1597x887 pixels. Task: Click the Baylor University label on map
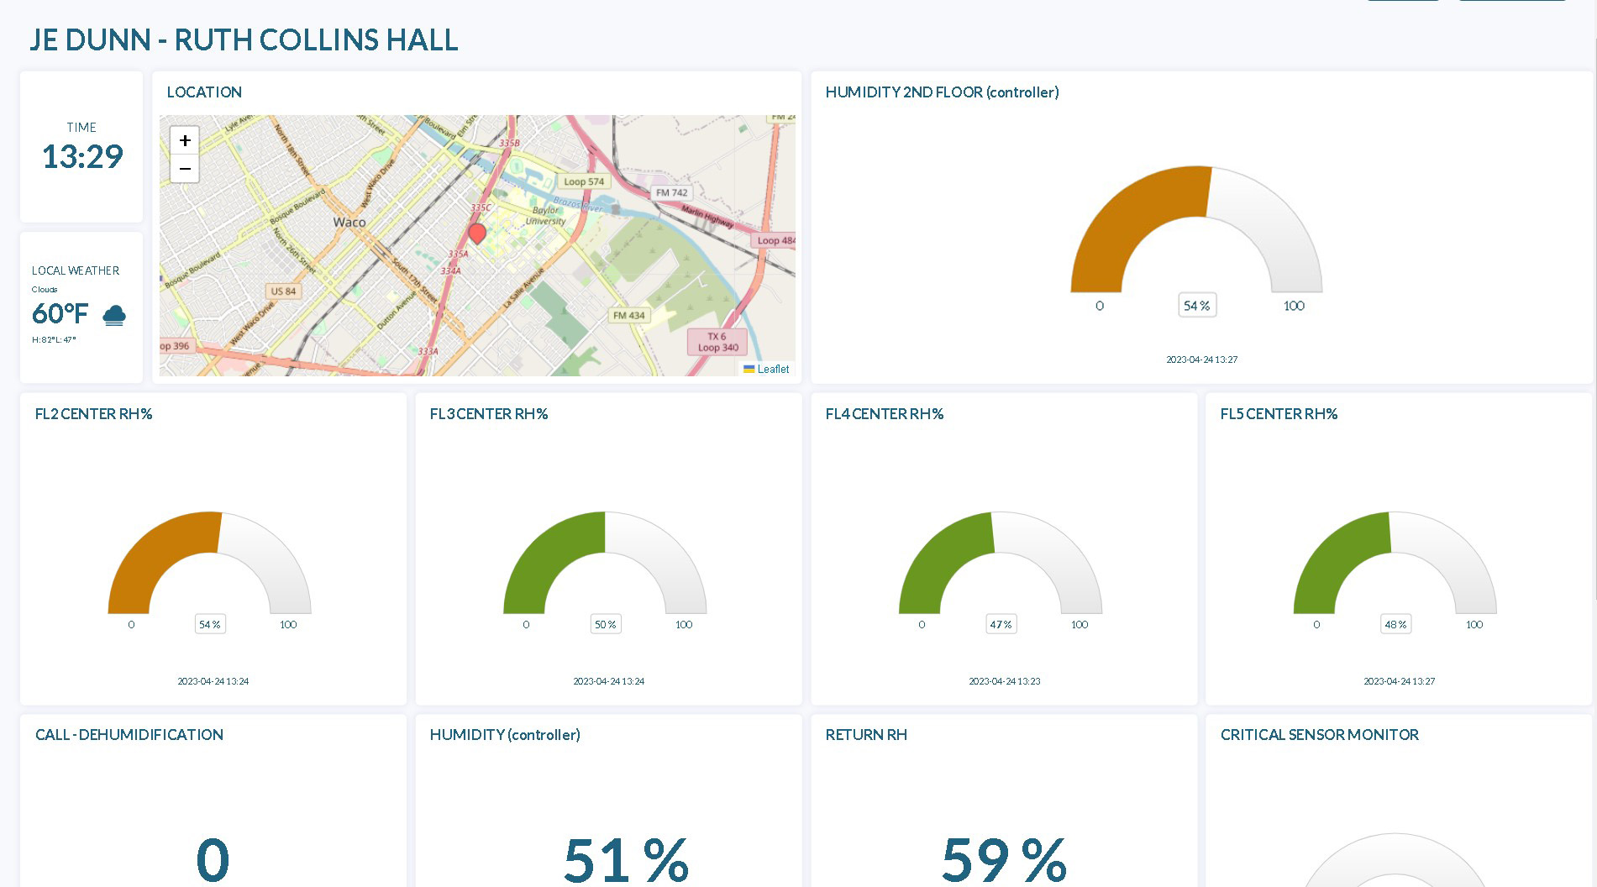click(x=545, y=216)
